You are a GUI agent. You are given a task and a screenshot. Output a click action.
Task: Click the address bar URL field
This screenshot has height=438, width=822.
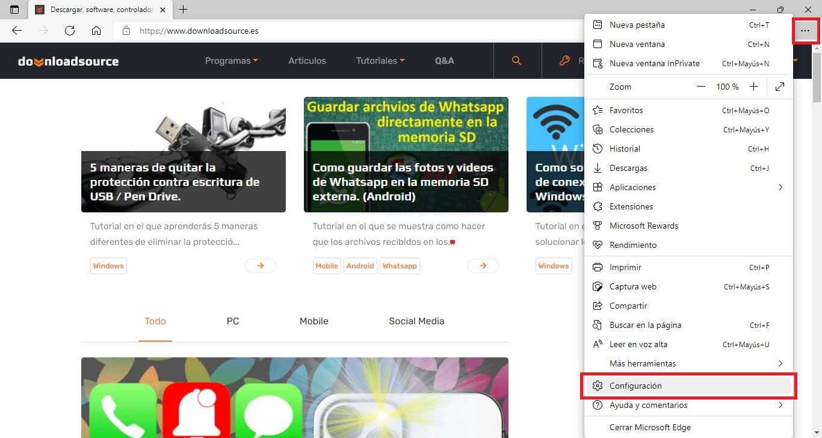pos(349,31)
